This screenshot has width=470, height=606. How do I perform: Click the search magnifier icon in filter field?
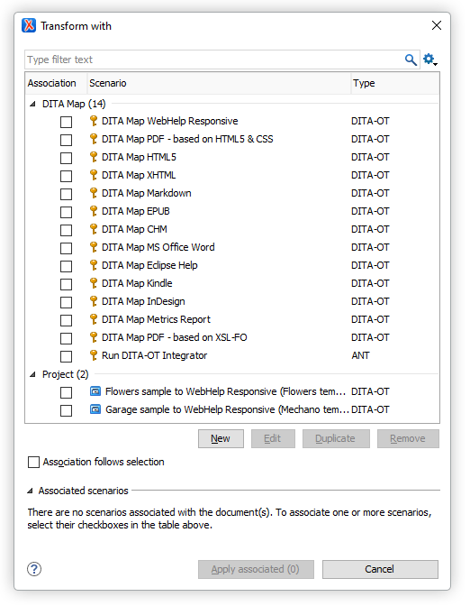[x=411, y=60]
